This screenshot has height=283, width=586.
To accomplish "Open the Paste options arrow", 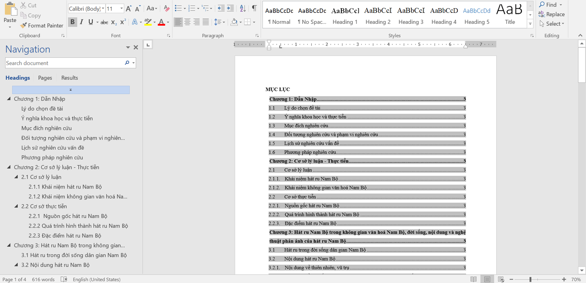I will [x=10, y=27].
